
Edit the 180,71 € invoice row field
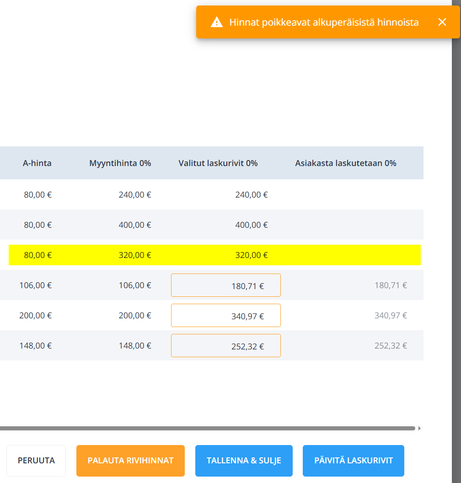point(226,285)
